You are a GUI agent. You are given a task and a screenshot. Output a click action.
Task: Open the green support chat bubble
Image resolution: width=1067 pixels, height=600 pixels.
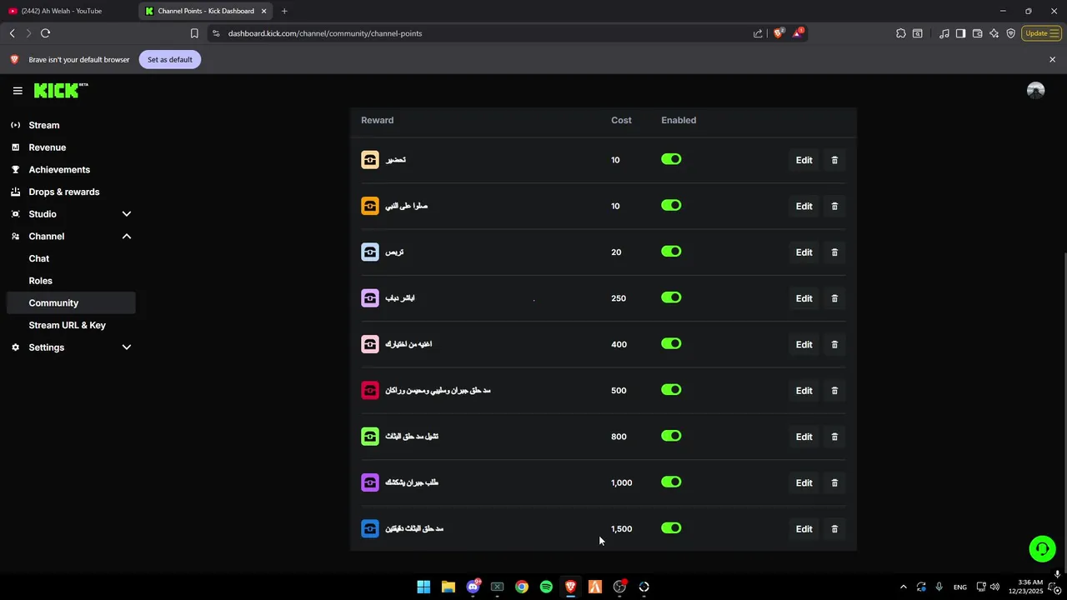click(x=1041, y=548)
